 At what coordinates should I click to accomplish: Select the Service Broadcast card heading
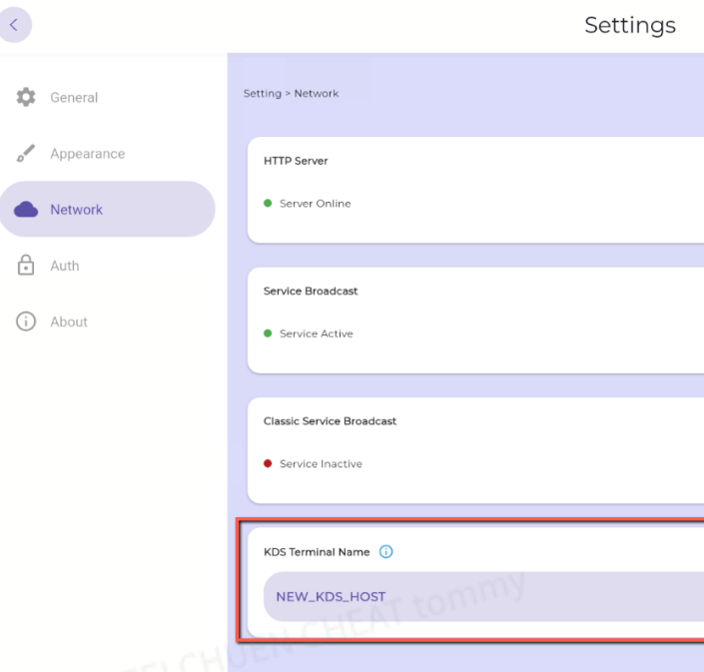pos(311,292)
